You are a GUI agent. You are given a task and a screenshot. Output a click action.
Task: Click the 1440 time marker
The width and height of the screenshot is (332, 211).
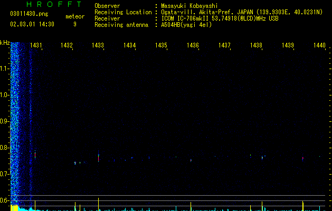(x=319, y=45)
